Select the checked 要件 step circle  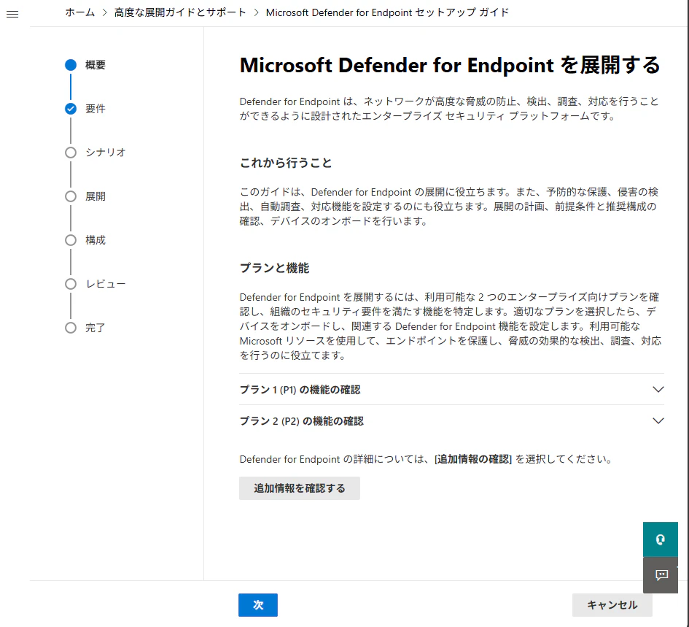click(x=71, y=109)
